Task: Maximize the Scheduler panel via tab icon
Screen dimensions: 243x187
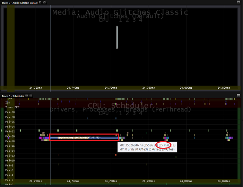Action: click(x=27, y=96)
